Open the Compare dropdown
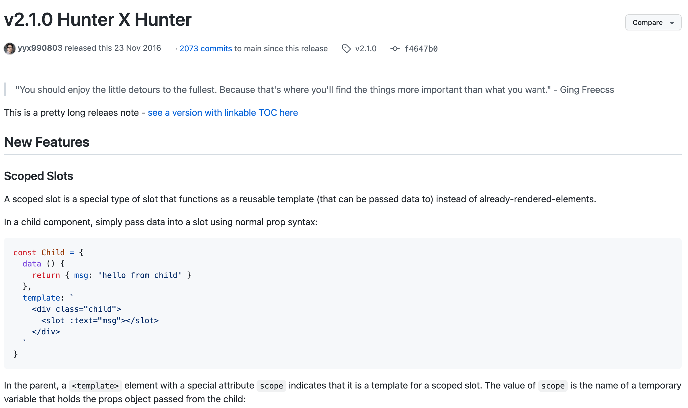This screenshot has height=408, width=688. (653, 23)
